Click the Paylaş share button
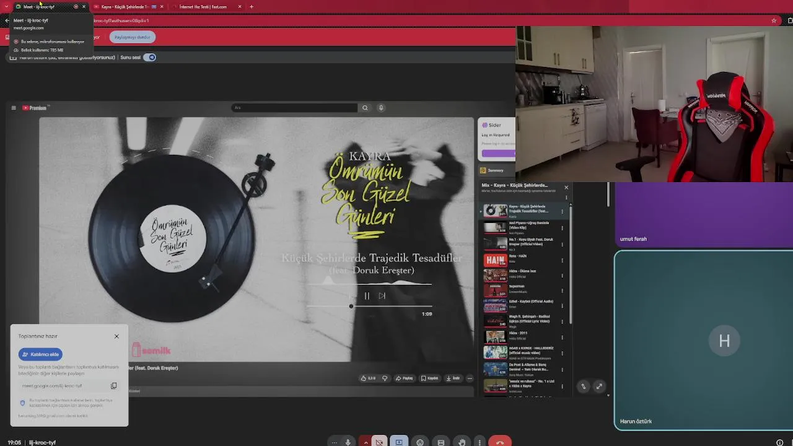Viewport: 793px width, 446px height. [405, 378]
